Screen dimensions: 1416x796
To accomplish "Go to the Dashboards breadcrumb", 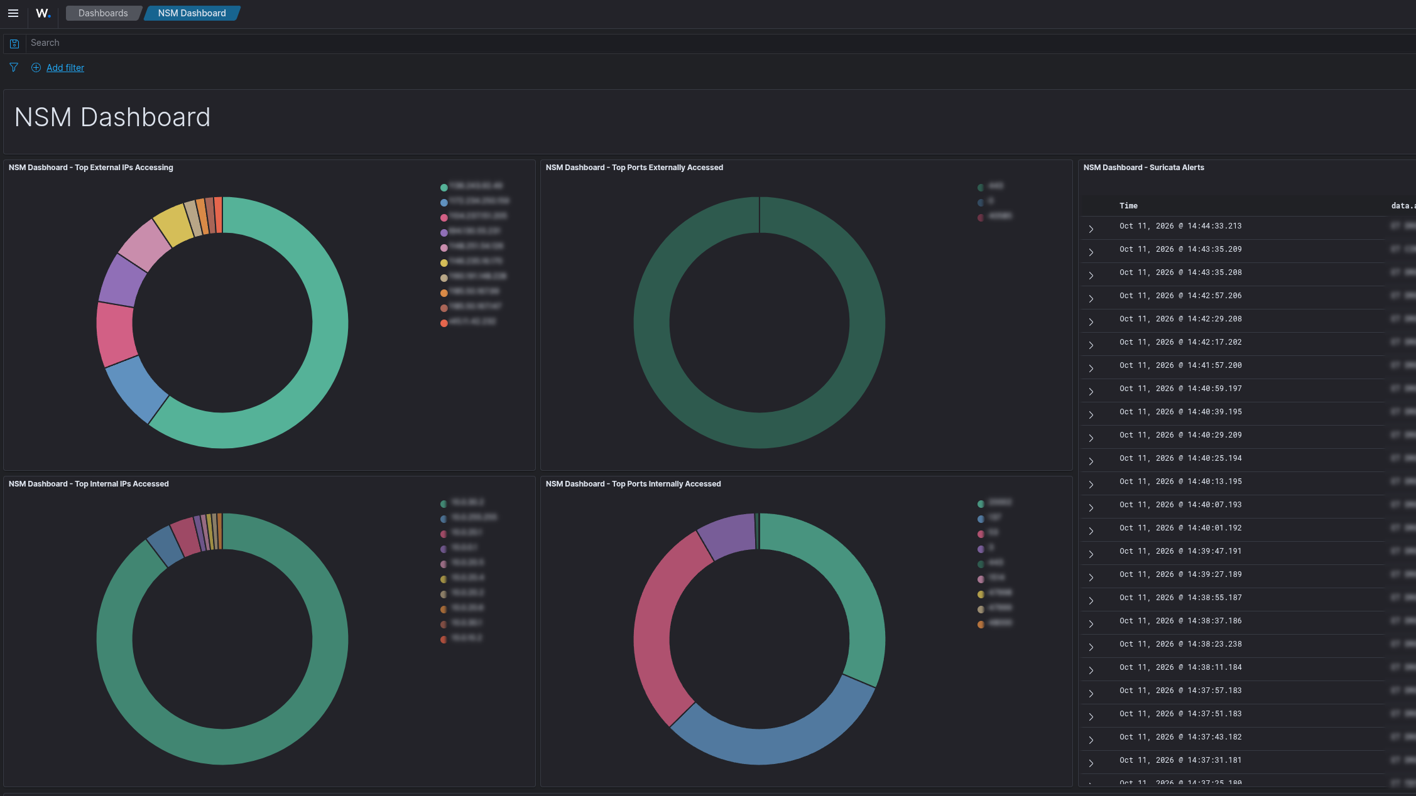I will click(103, 13).
